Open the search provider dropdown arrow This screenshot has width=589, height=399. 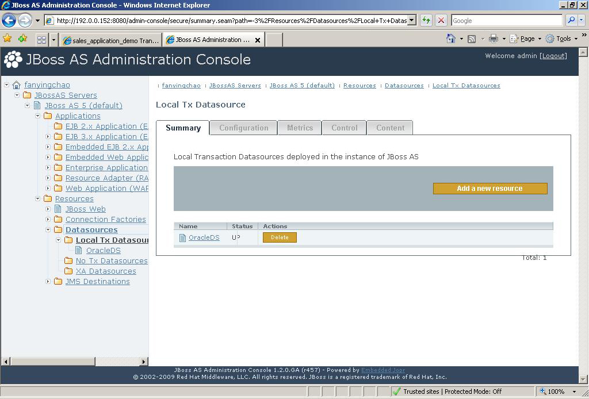click(582, 20)
